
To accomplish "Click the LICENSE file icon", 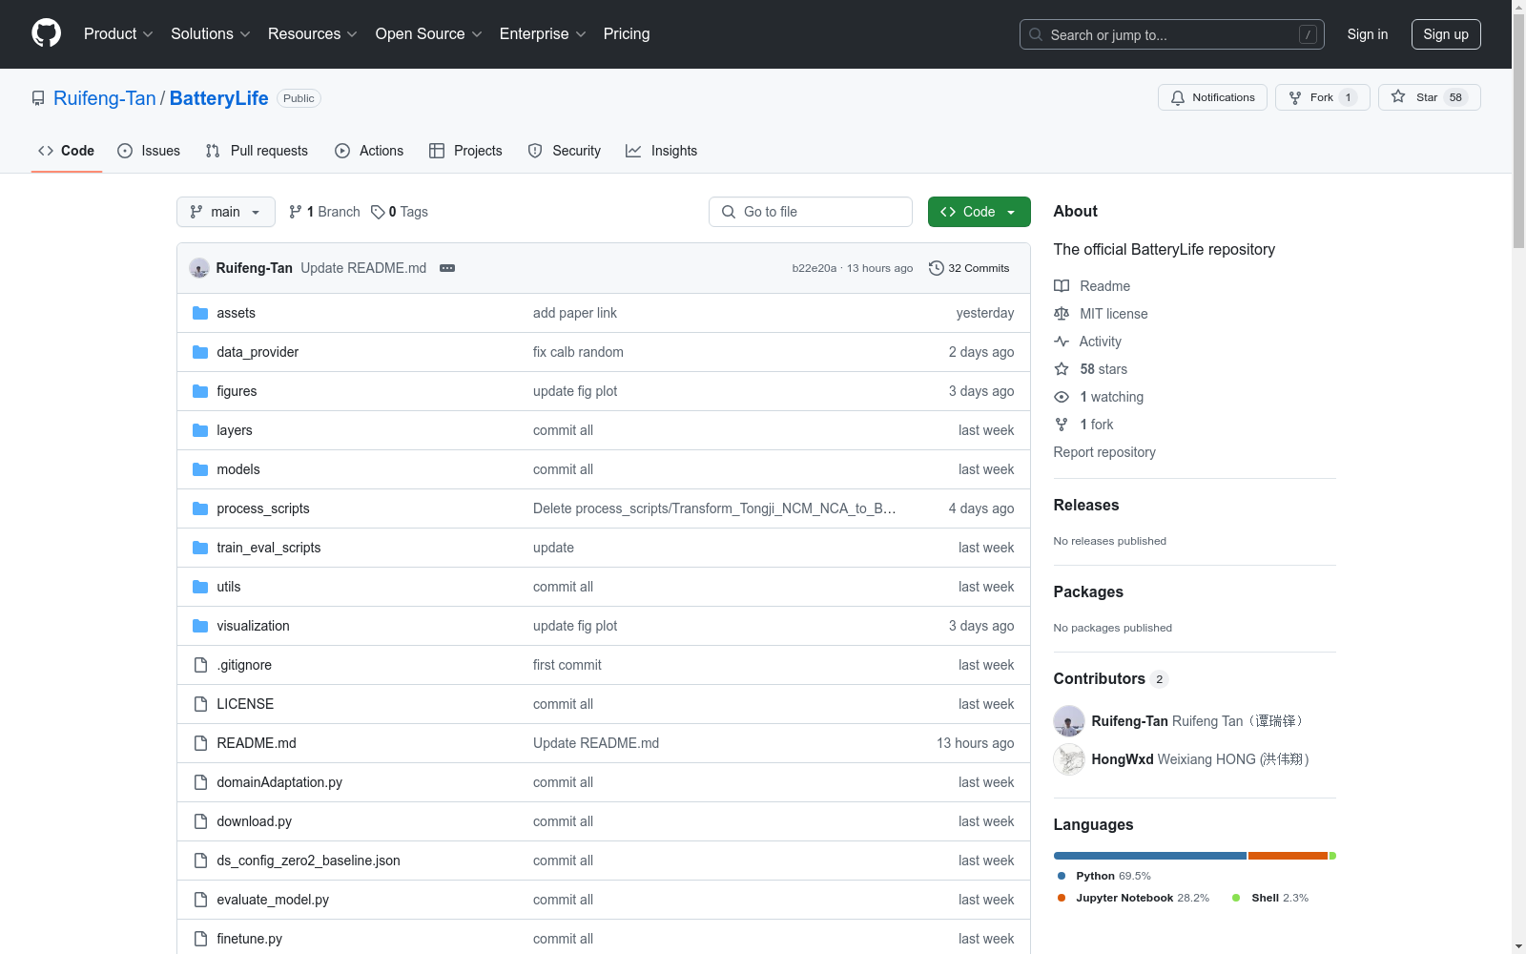I will [x=200, y=704].
